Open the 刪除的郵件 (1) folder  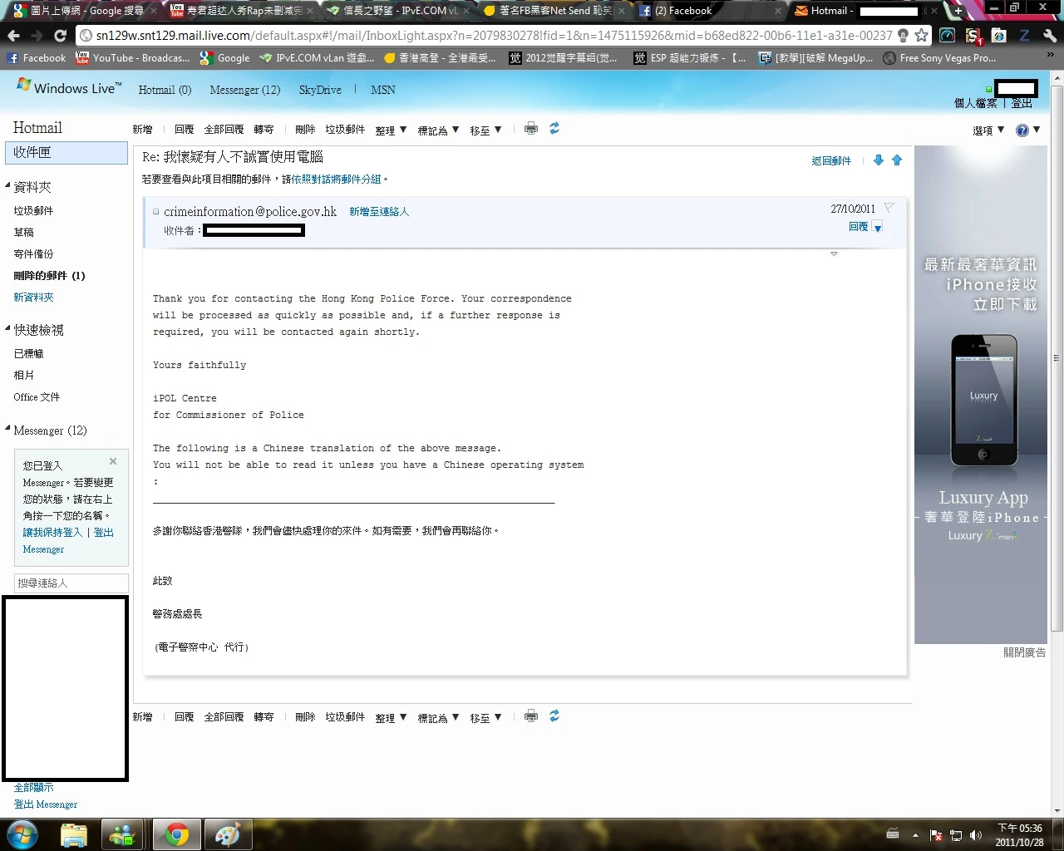click(49, 276)
